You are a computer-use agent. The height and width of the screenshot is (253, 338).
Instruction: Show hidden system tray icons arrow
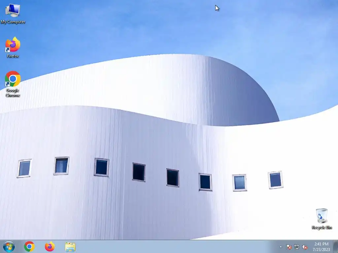coord(281,247)
